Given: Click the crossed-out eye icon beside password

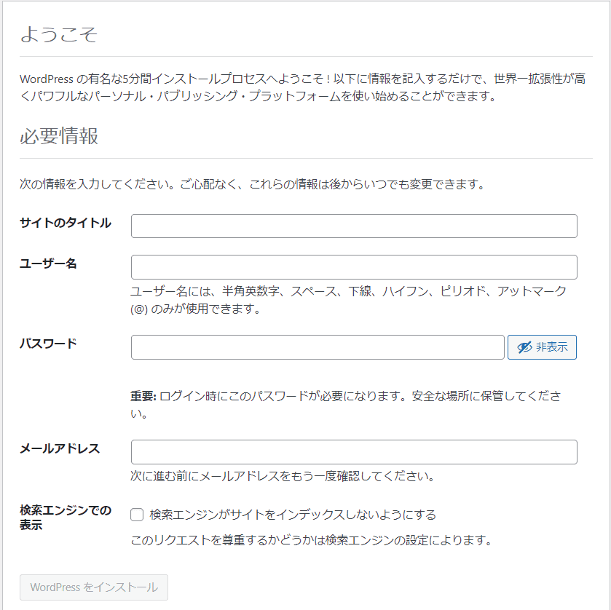Looking at the screenshot, I should click(524, 347).
